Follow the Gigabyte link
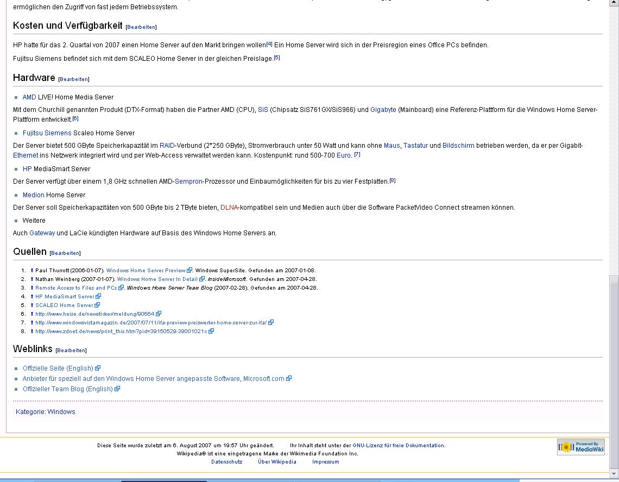This screenshot has width=619, height=482. (x=383, y=110)
